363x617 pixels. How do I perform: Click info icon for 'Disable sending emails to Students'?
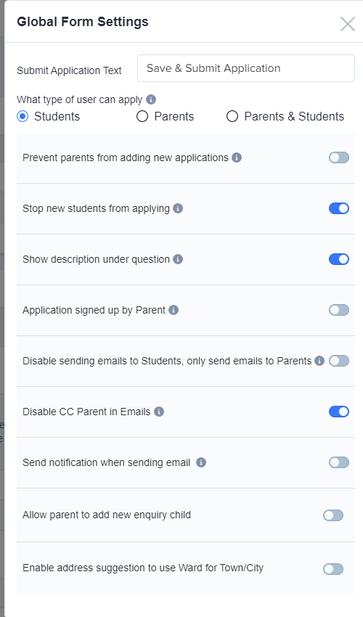coord(319,361)
